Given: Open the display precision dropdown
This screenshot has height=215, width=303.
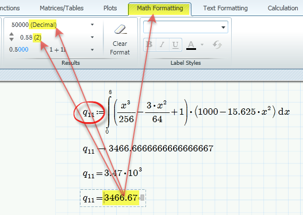Looking at the screenshot, I should point(93,37).
